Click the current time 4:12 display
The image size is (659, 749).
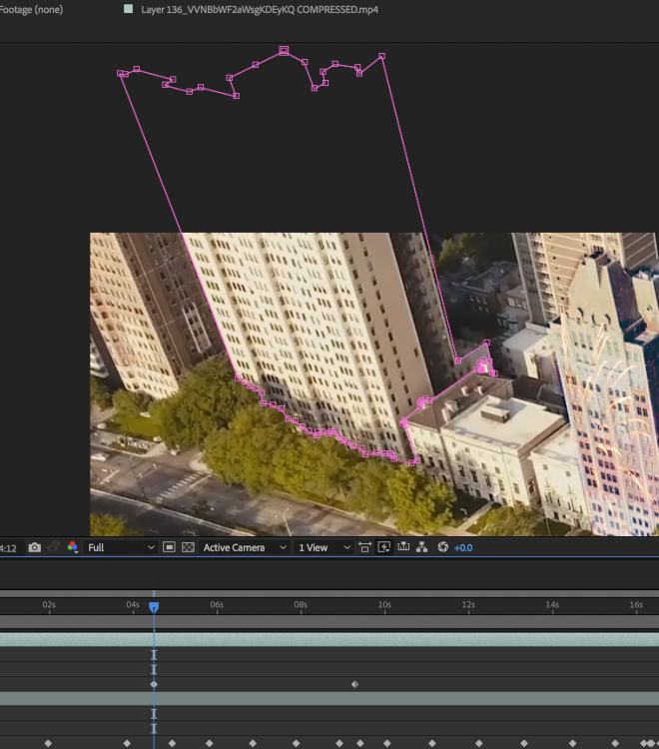[x=9, y=548]
